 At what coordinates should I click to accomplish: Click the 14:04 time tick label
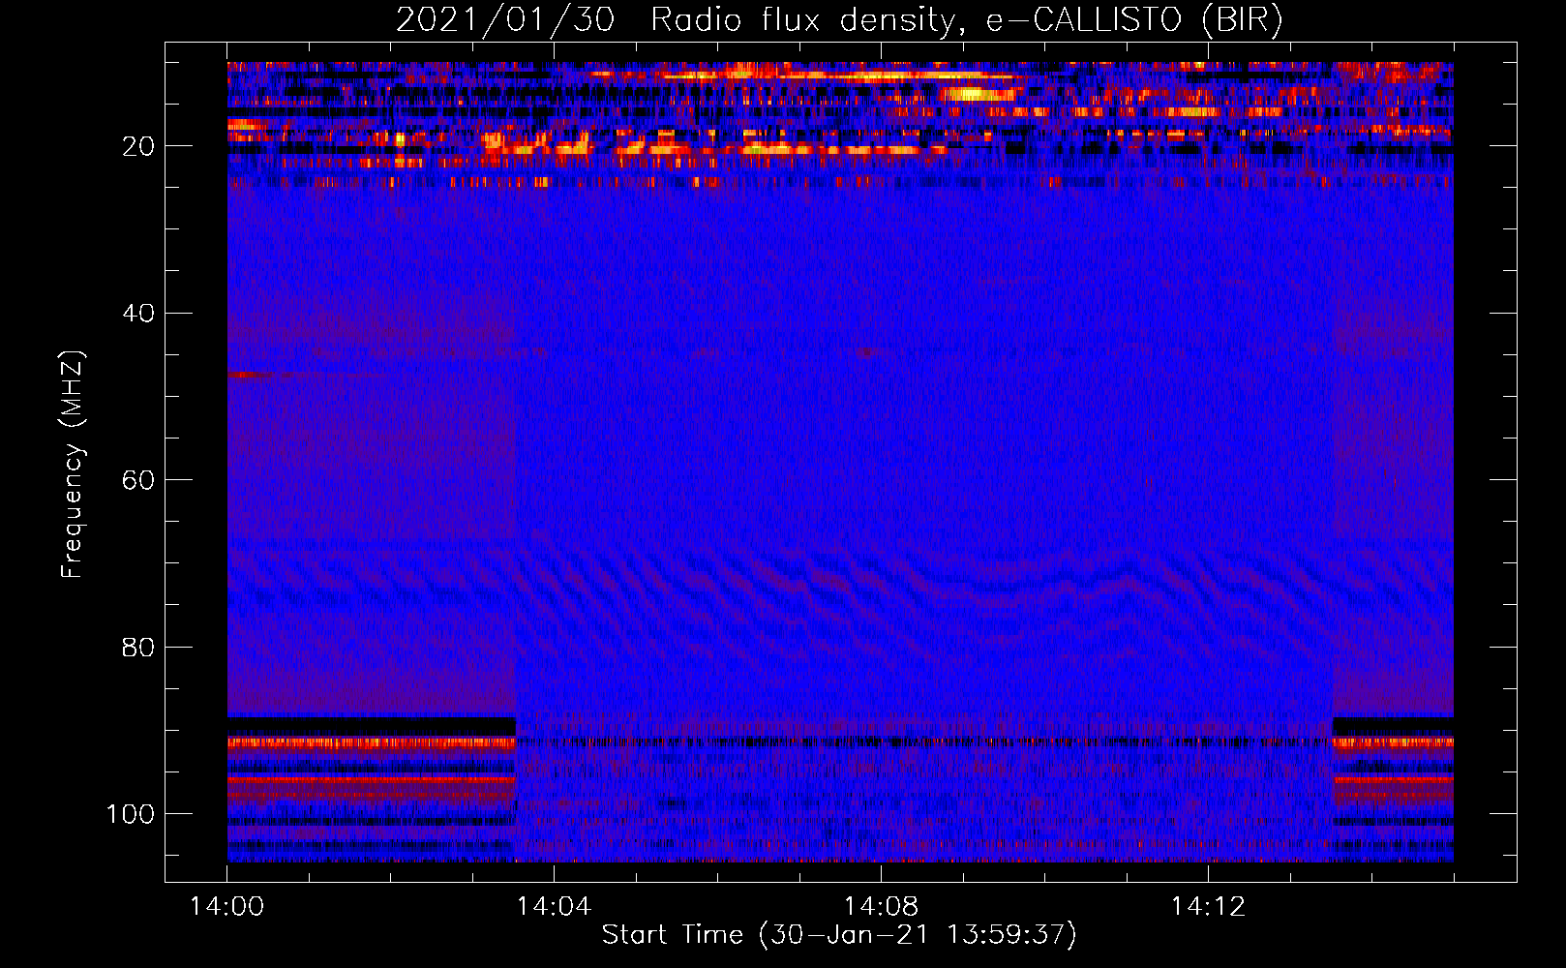click(554, 907)
